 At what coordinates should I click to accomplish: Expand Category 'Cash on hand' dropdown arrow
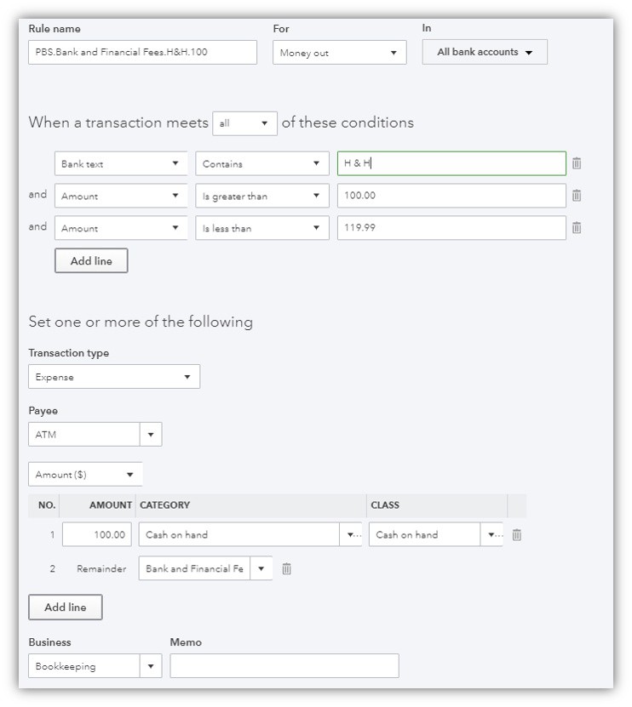351,534
